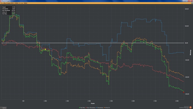Click the Hand: 4 154 stats row

pos(9,7)
